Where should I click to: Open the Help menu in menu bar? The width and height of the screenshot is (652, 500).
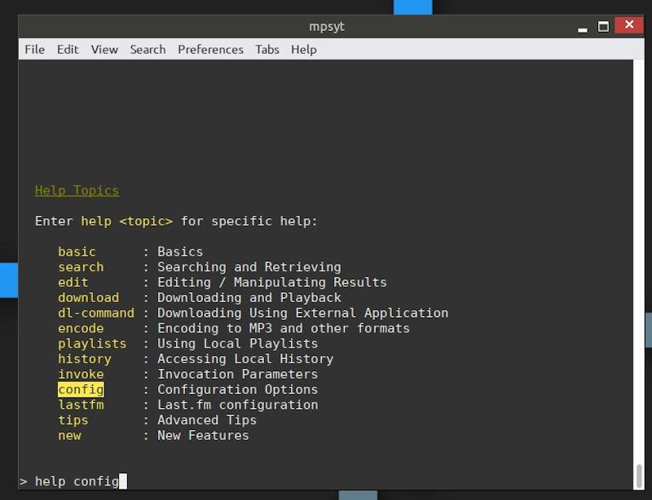point(303,50)
